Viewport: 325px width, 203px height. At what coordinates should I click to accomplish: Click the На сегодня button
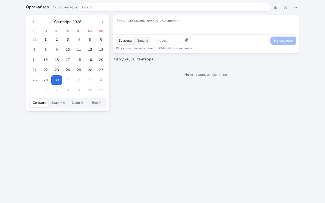(x=283, y=41)
